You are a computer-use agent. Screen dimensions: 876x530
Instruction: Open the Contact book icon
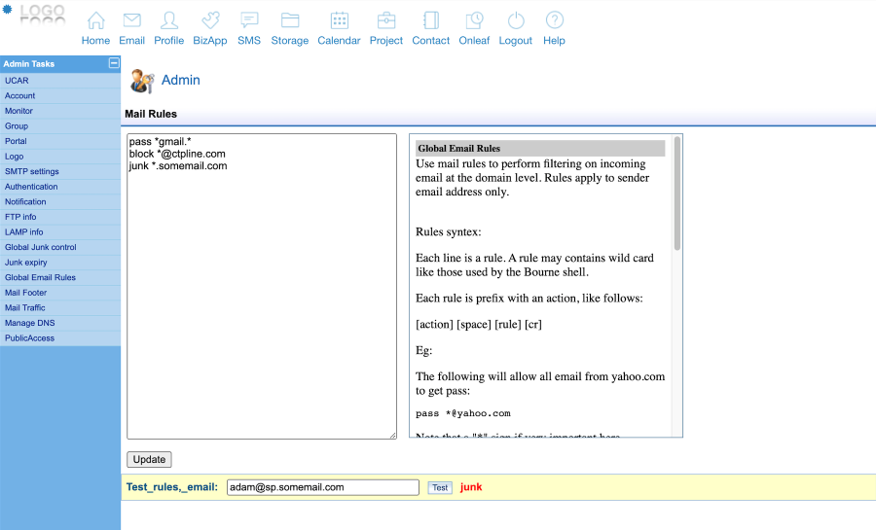pyautogui.click(x=430, y=20)
